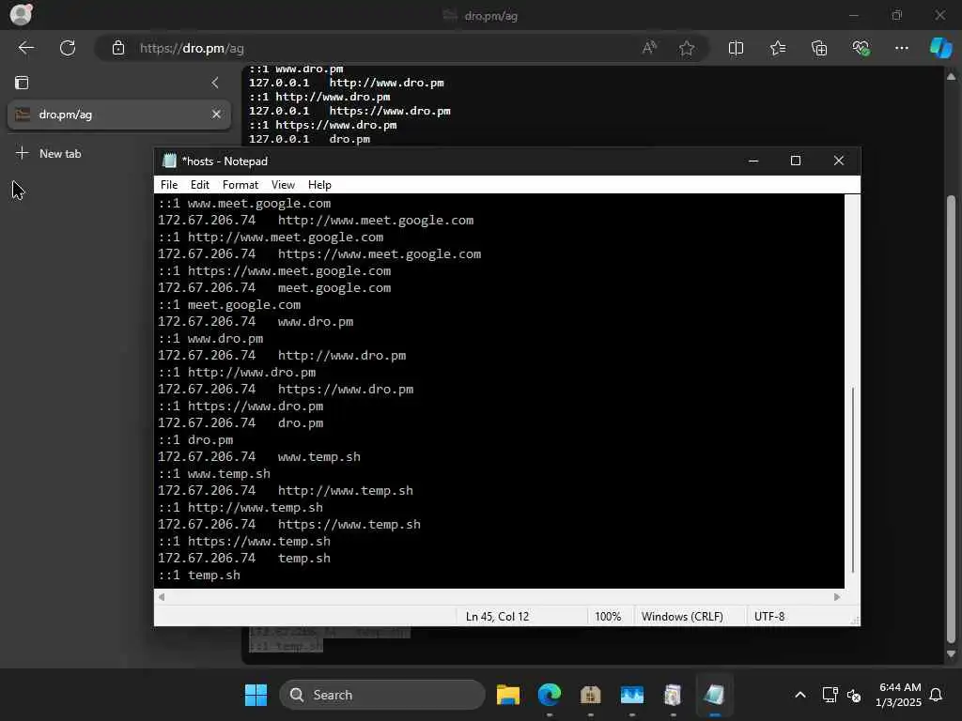Open split screen view in Edge
Image resolution: width=962 pixels, height=721 pixels.
(x=736, y=48)
